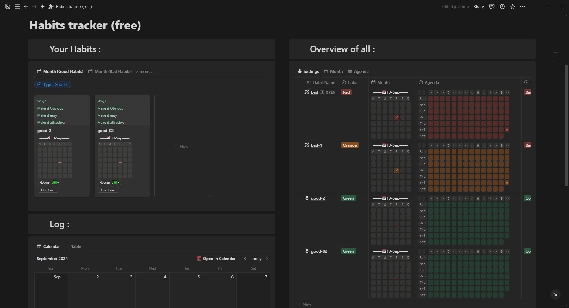Expand the 2 more... views list
The width and height of the screenshot is (569, 308).
144,71
